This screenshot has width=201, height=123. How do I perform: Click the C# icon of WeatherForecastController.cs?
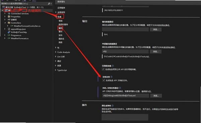point(12,26)
